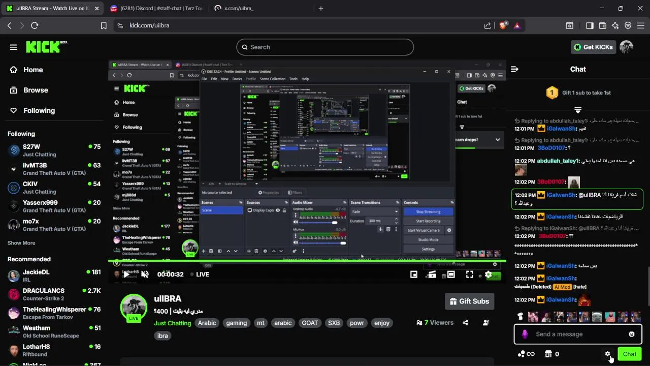Click the Send a message input
This screenshot has height=366, width=650.
pos(578,334)
